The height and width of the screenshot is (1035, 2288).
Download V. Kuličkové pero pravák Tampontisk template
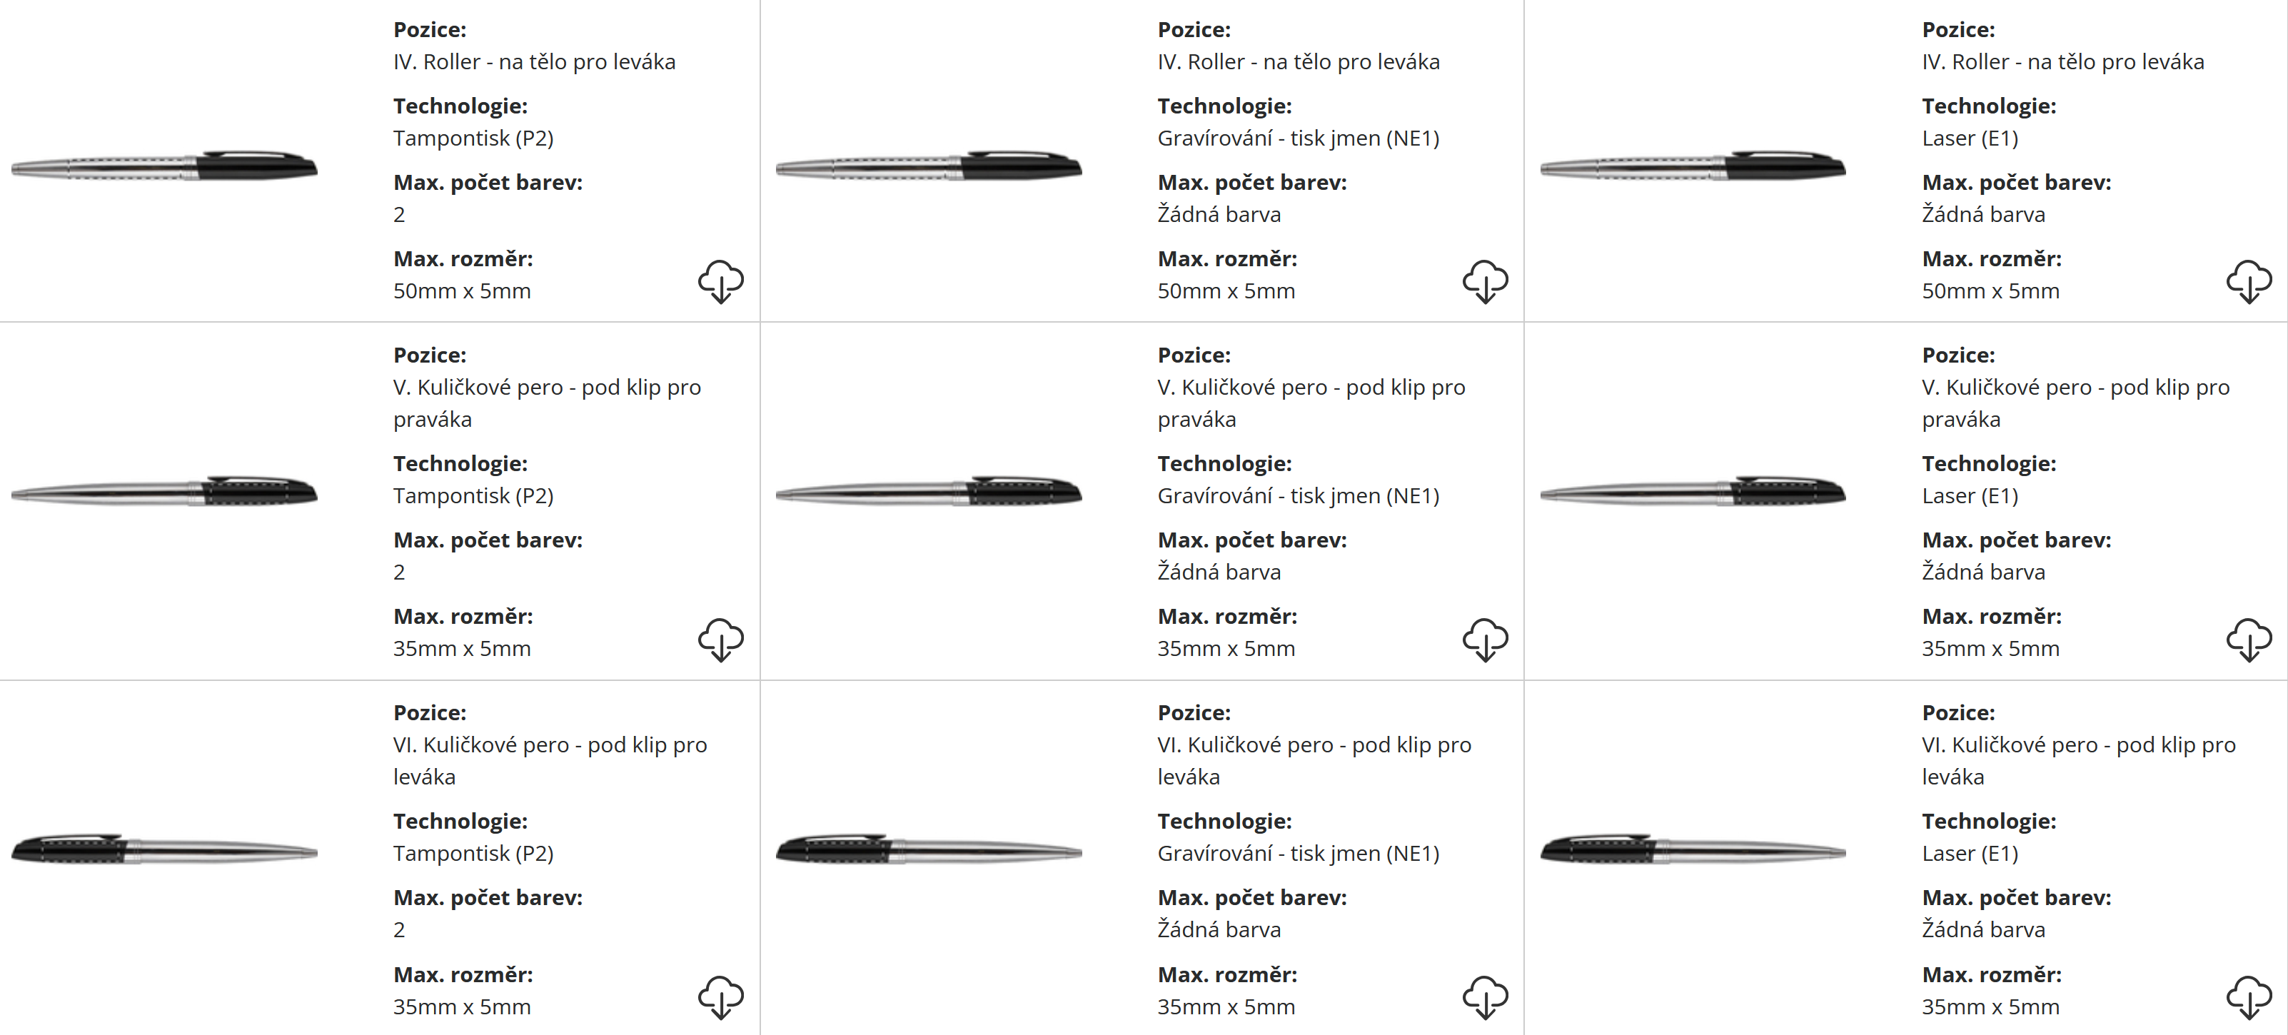click(720, 640)
